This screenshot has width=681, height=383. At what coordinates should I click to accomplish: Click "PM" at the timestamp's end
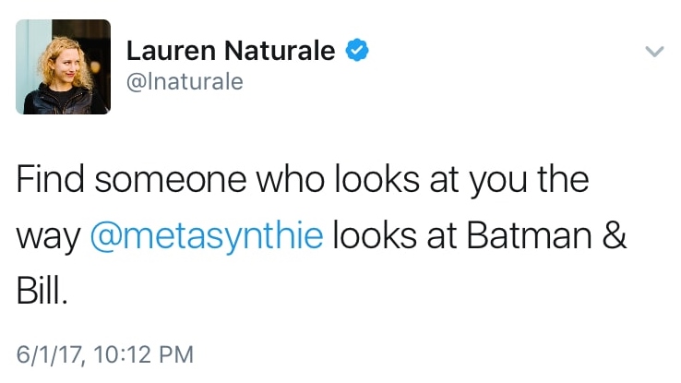176,353
